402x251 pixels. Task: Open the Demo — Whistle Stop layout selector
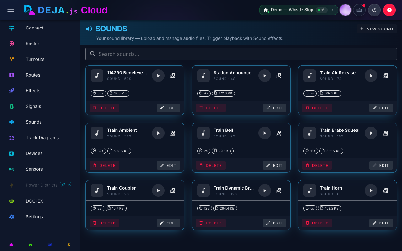point(298,10)
